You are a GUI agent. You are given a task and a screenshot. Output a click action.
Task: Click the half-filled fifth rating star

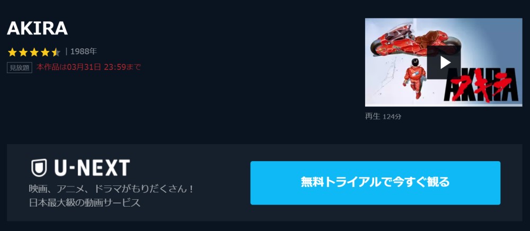pyautogui.click(x=56, y=52)
